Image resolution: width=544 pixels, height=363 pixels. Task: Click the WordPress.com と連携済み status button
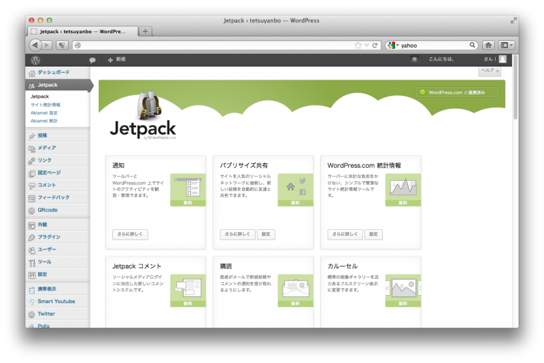click(457, 92)
